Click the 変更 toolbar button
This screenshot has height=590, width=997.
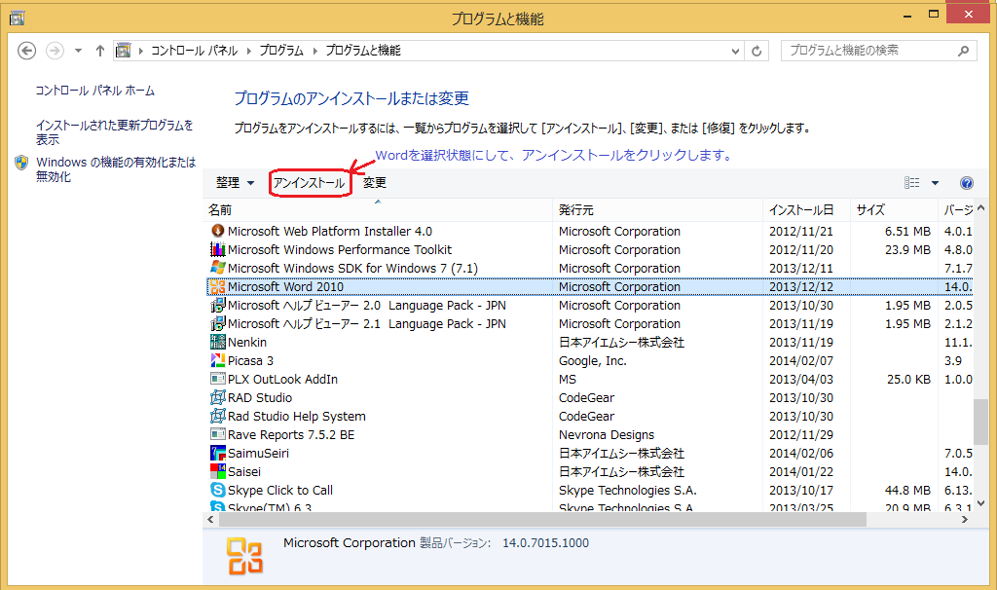(x=375, y=183)
